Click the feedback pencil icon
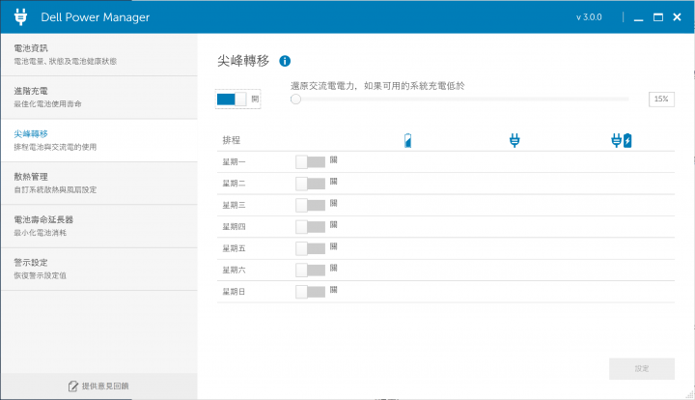 tap(73, 386)
